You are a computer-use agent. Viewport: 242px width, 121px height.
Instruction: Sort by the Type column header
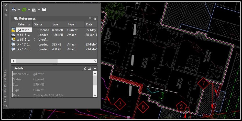(x=75, y=24)
